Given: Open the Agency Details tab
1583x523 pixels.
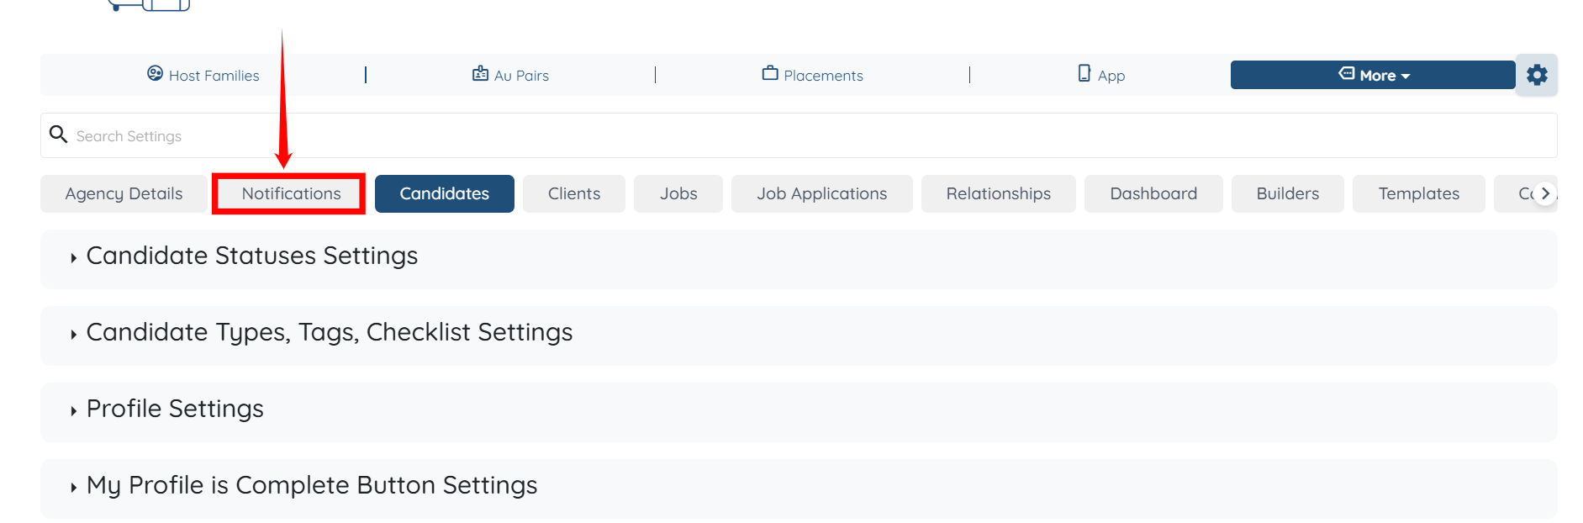Looking at the screenshot, I should click(124, 193).
